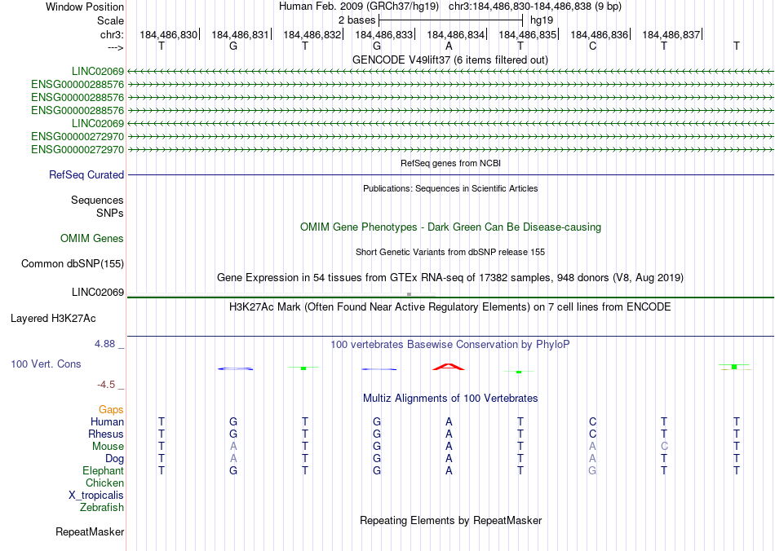The width and height of the screenshot is (775, 551).
Task: Select the Zebrafish species label
Action: coord(102,507)
